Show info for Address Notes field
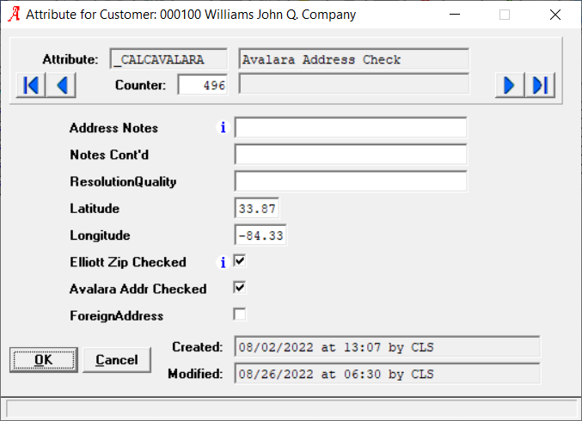This screenshot has height=421, width=582. (223, 128)
